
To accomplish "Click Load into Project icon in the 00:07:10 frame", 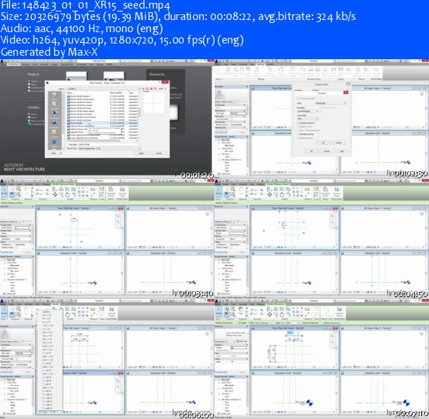I will tap(339, 312).
